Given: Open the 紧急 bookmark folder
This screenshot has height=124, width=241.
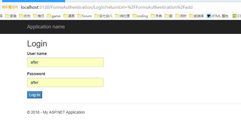Looking at the screenshot, I should (11, 16).
